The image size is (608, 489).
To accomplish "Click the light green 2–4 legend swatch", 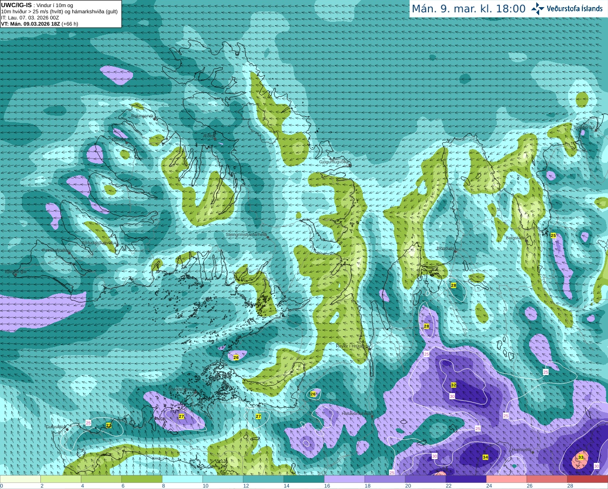I will 61,479.
